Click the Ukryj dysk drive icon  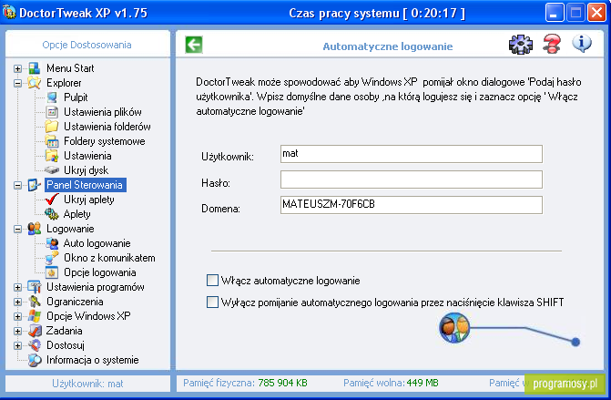point(52,170)
